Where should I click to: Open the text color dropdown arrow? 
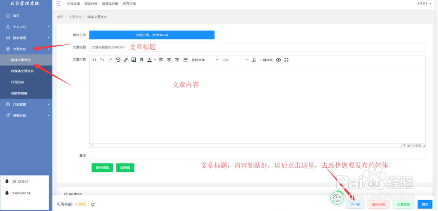point(155,60)
